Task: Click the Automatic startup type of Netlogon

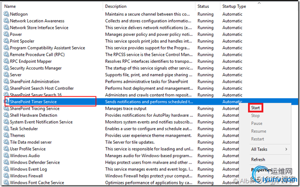Action: click(232, 14)
